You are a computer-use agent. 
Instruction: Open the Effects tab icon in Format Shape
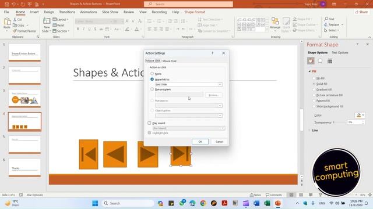pyautogui.click(x=320, y=61)
